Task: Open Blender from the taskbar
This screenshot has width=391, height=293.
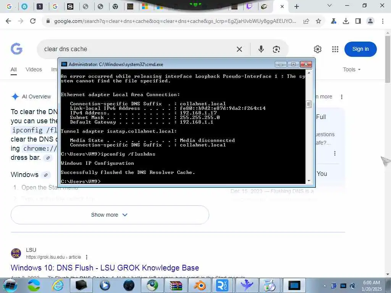Action: 200,285
